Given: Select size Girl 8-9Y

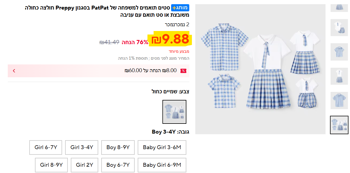Looking at the screenshot, I should pyautogui.click(x=51, y=165).
